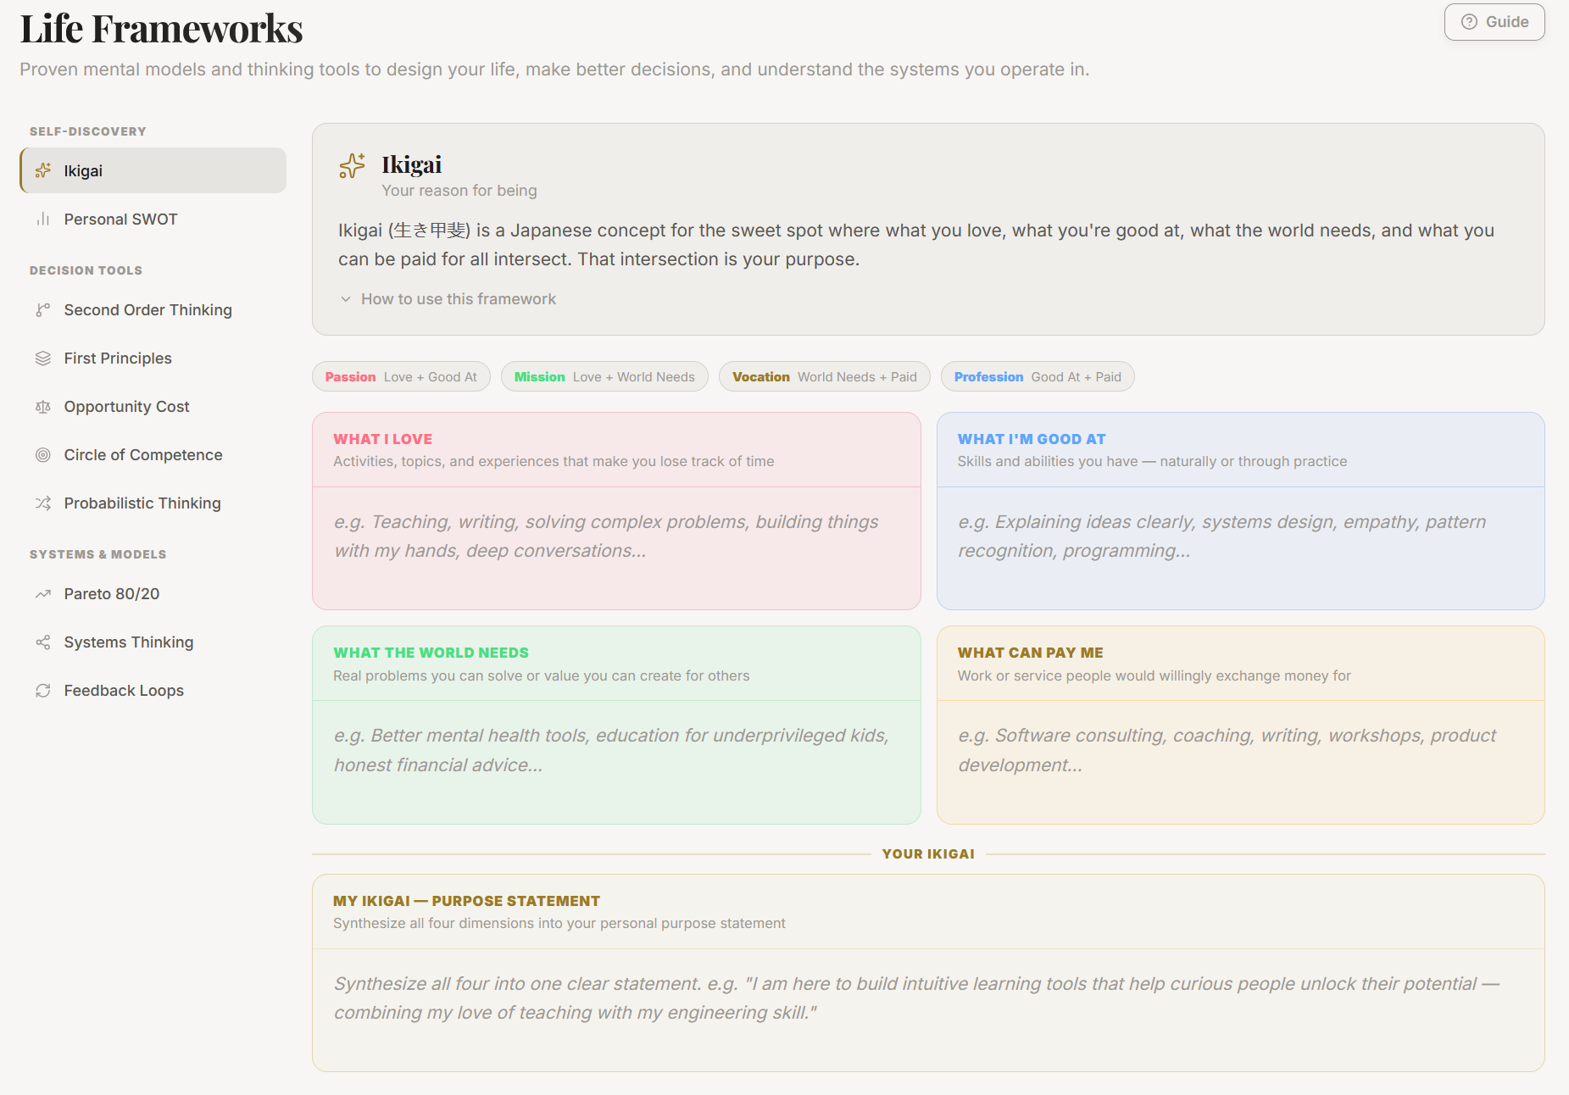Click the Feedback Loops refresh icon
This screenshot has width=1569, height=1095.
click(x=43, y=690)
